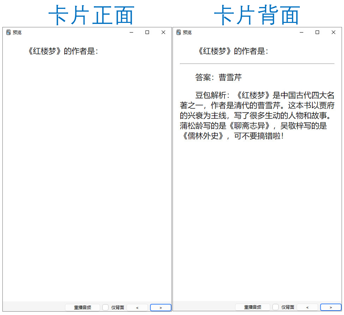Minimize the right preview window

302,32
